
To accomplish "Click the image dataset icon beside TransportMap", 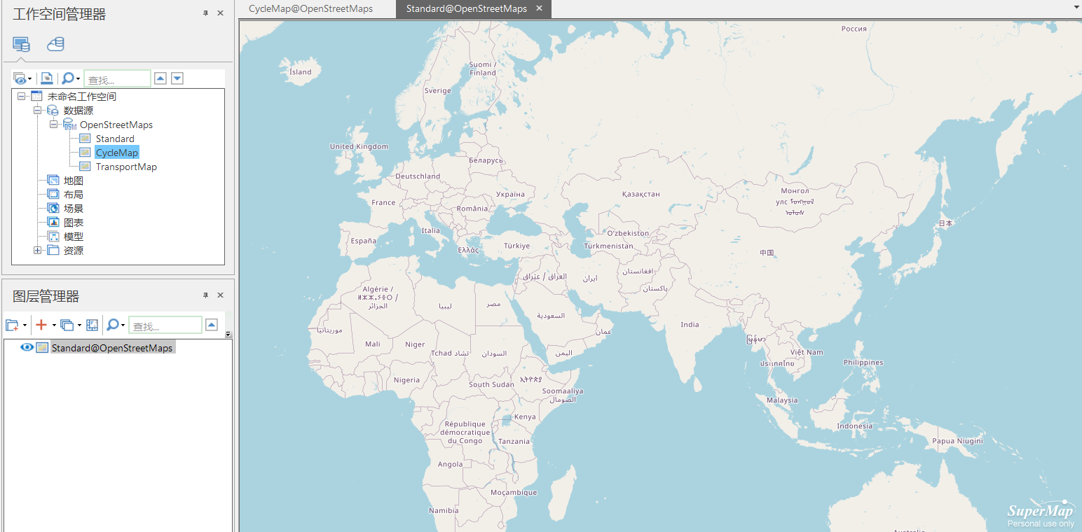I will 85,167.
